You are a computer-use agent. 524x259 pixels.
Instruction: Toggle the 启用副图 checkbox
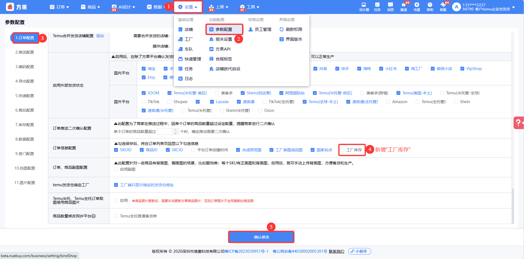click(116, 169)
